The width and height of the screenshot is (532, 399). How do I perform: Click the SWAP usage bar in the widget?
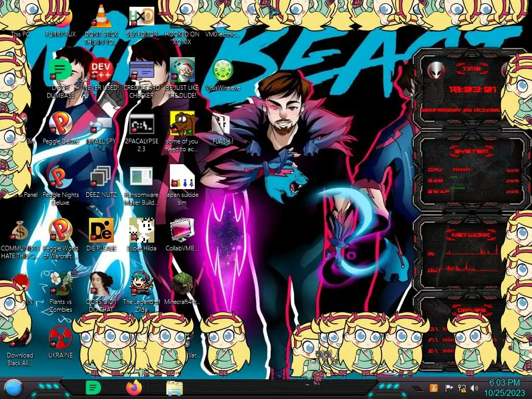click(x=457, y=188)
